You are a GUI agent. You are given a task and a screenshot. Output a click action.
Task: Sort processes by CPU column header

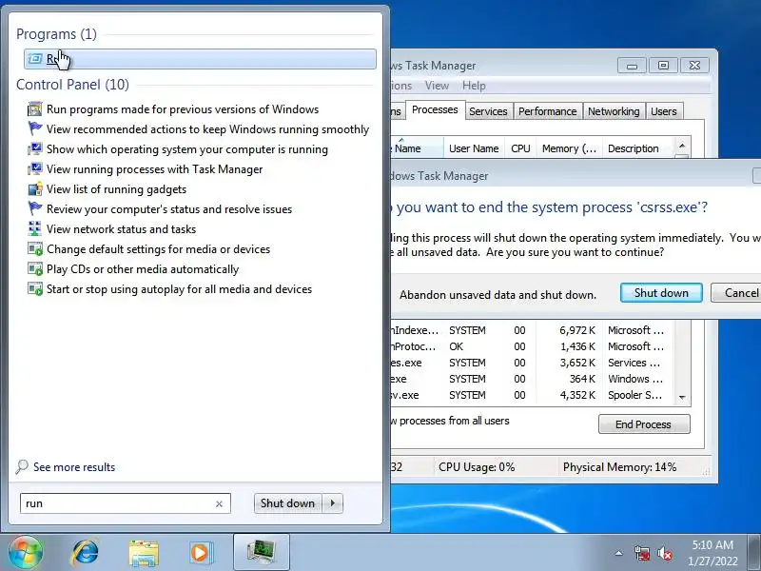coord(520,148)
